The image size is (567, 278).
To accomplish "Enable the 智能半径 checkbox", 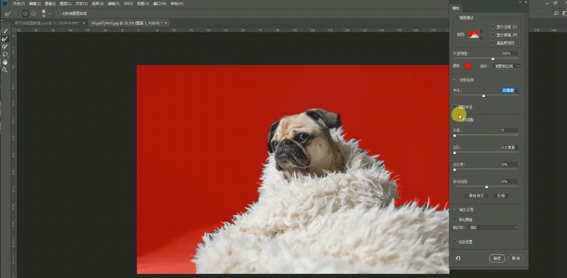I will tap(455, 107).
